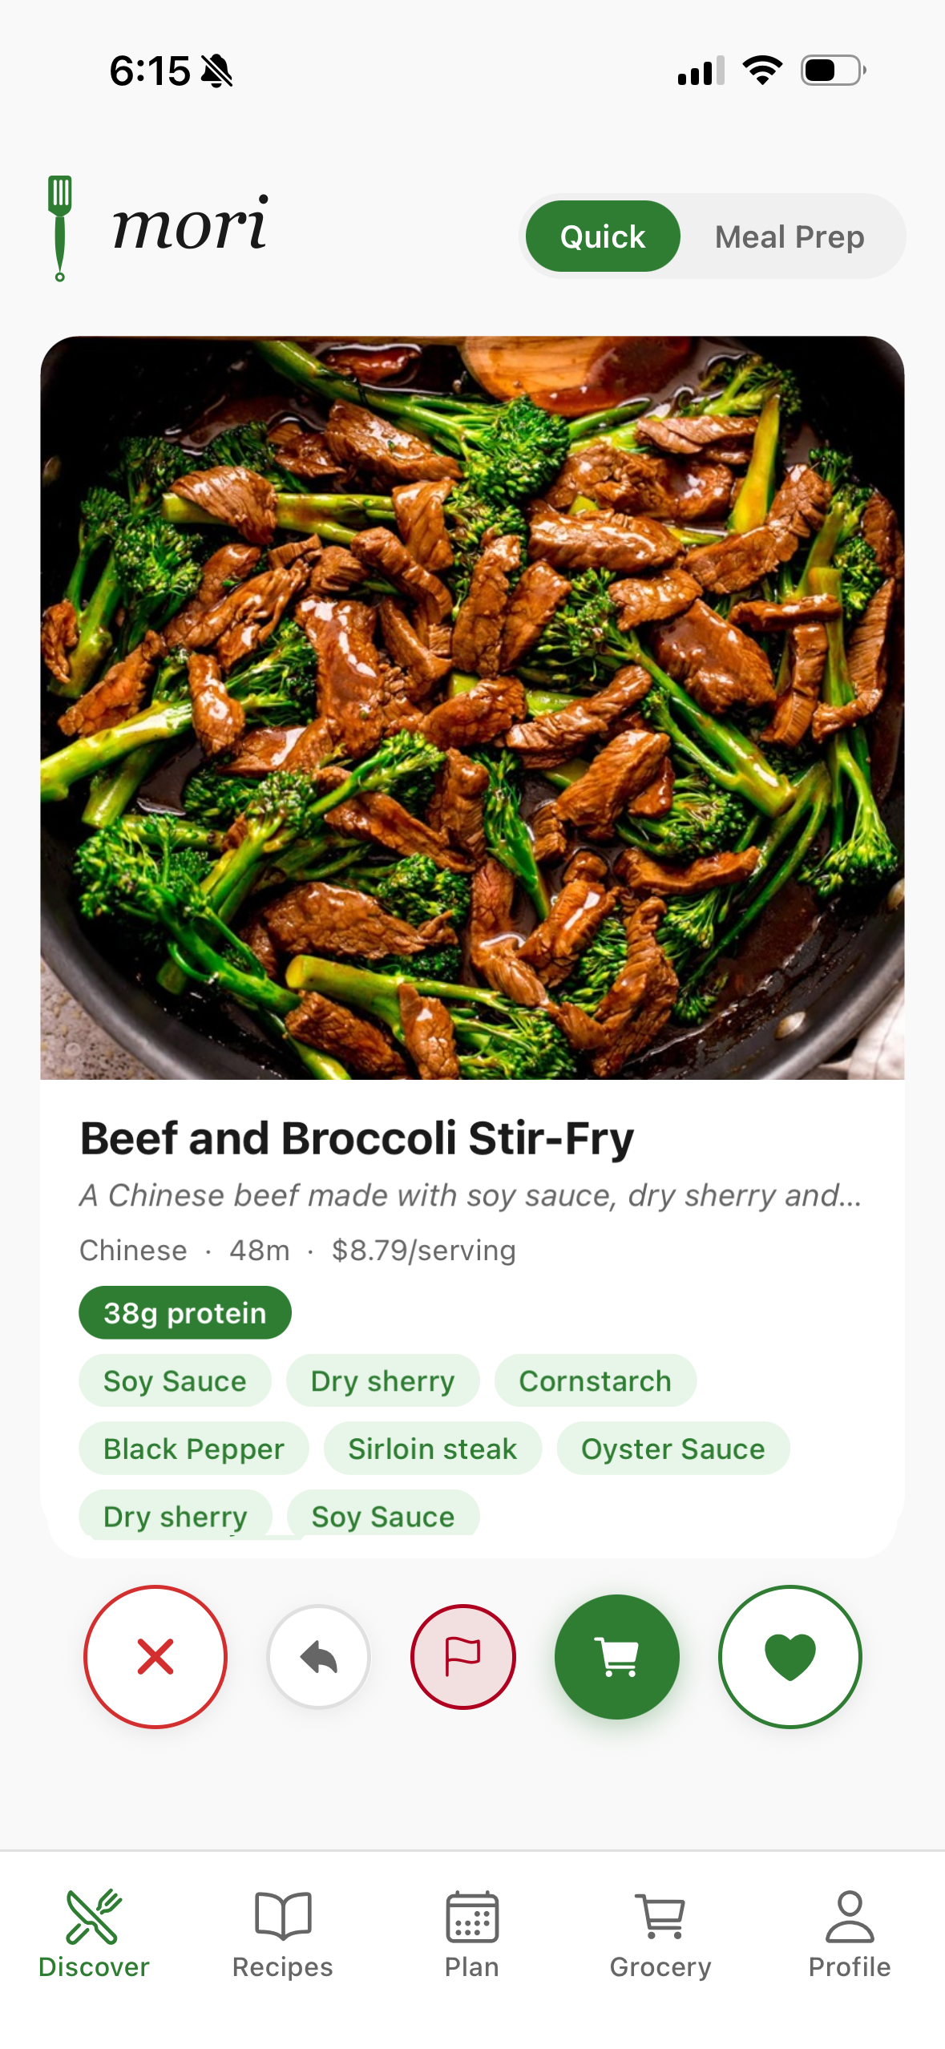
Task: Select the Cornstarch ingredient chip
Action: (595, 1381)
